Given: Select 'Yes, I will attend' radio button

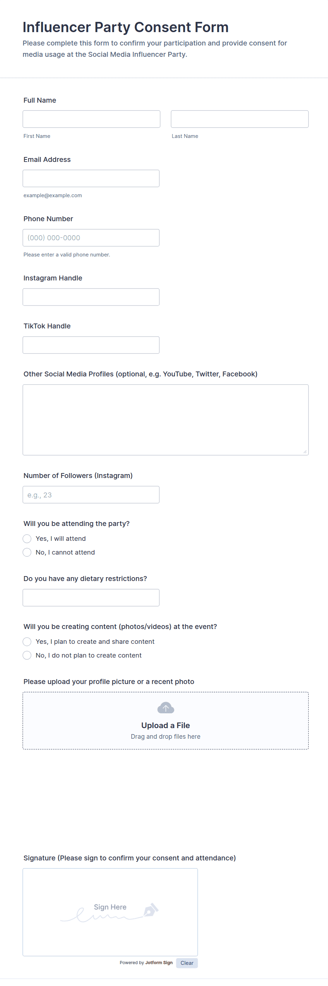Looking at the screenshot, I should click(x=27, y=539).
